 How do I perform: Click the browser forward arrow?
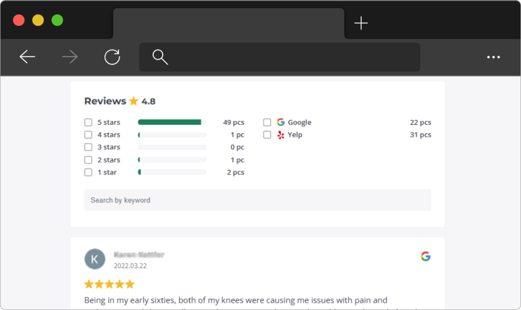tap(70, 57)
